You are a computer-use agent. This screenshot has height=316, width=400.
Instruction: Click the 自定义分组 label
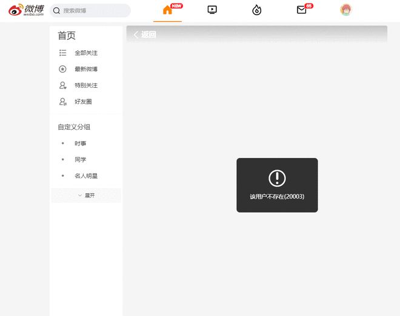click(74, 127)
